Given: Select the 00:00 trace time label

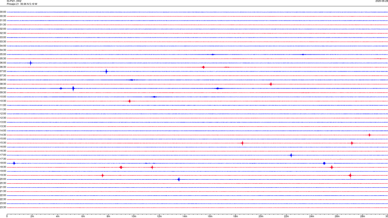Looking at the screenshot, I should 3,12.
